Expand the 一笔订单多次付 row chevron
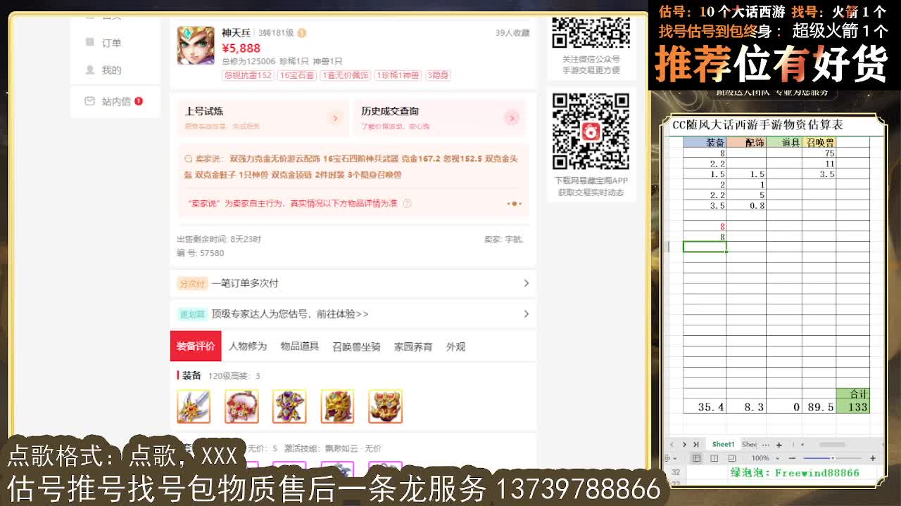 click(x=527, y=283)
